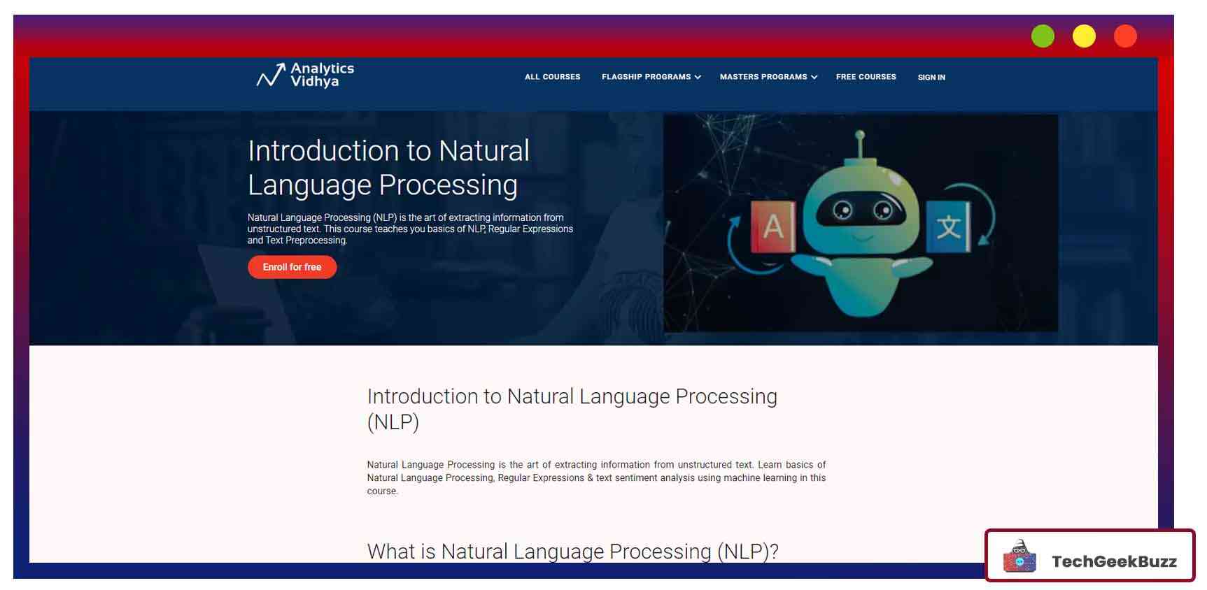Click the 'What is Natural Language Processing (NLP)?' heading
Image resolution: width=1207 pixels, height=590 pixels.
(x=572, y=552)
